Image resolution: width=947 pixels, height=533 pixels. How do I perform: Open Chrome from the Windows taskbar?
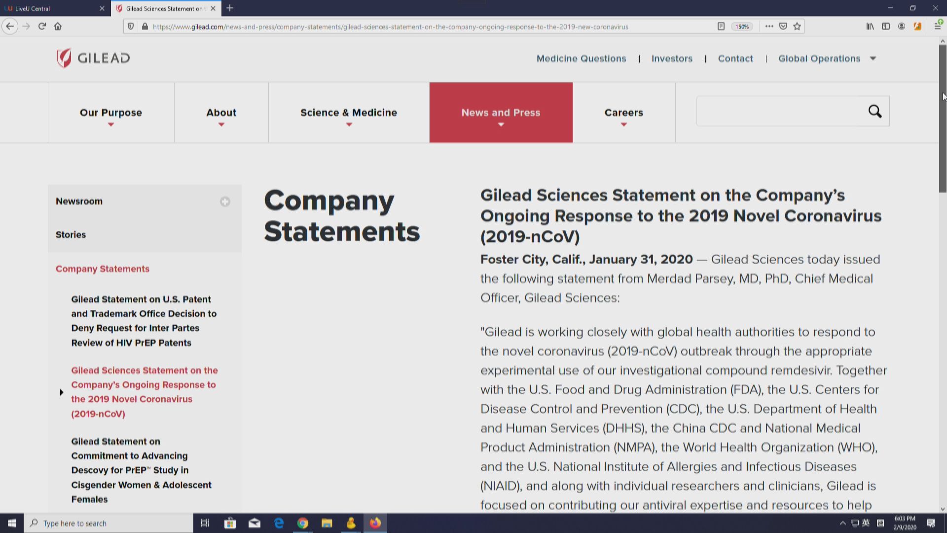[303, 523]
